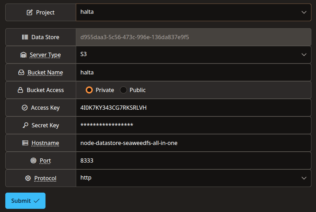Expand the Server Type dropdown showing S3
316x212 pixels.
(194, 55)
